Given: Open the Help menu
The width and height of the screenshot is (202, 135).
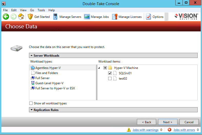Looking at the screenshot, I should [52, 10].
